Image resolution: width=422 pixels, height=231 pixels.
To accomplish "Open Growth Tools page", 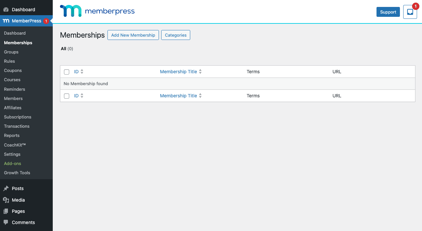I will pos(17,173).
